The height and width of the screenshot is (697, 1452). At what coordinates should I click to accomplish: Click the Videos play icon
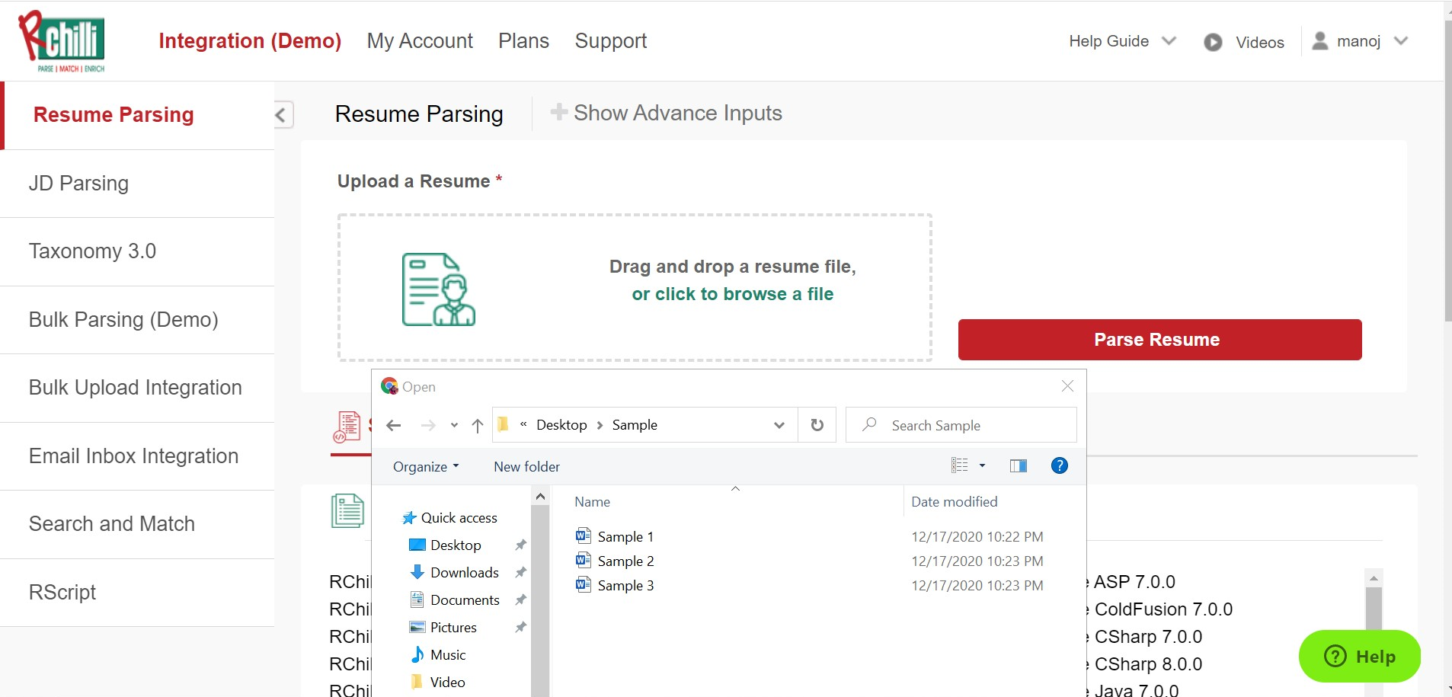[x=1213, y=43]
